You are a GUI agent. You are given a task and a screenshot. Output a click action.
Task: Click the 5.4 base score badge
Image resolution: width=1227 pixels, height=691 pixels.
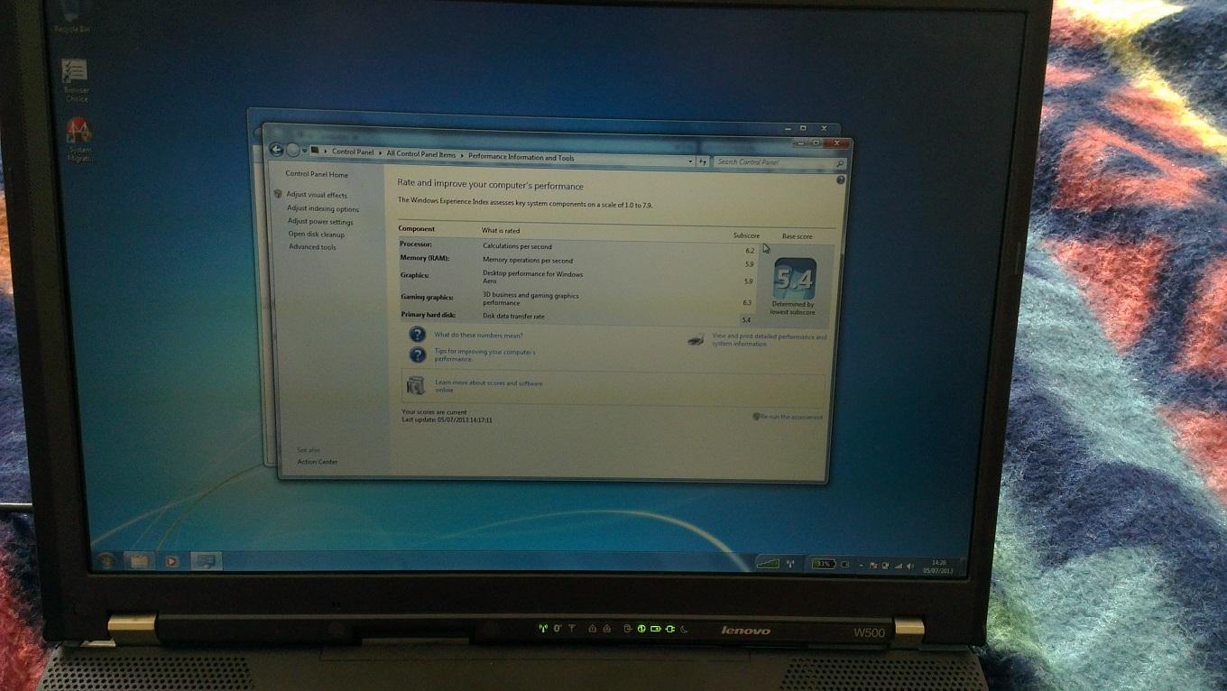pos(794,281)
